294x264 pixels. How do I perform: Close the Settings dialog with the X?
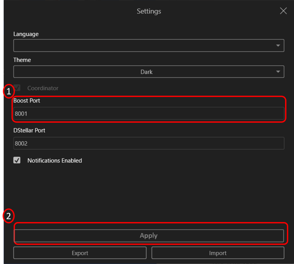coord(283,11)
